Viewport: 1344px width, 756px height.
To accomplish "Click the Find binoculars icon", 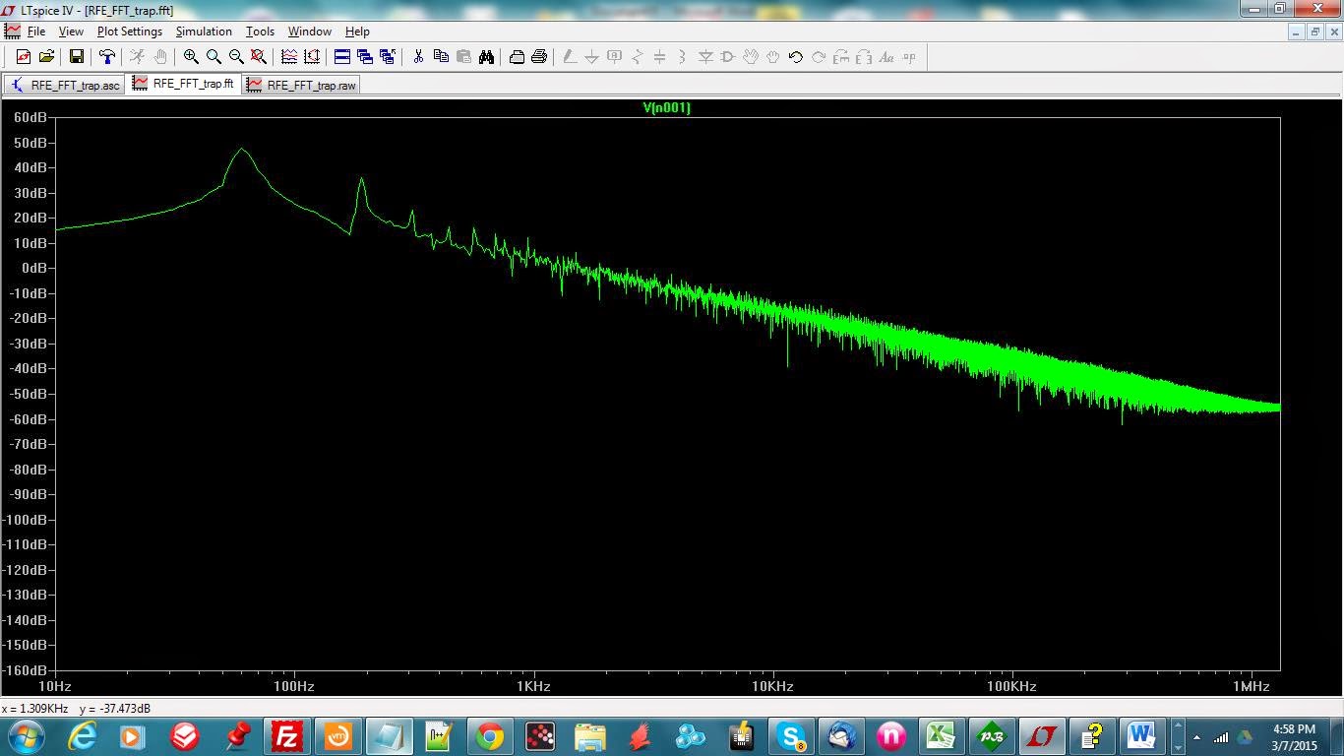I will pyautogui.click(x=486, y=57).
